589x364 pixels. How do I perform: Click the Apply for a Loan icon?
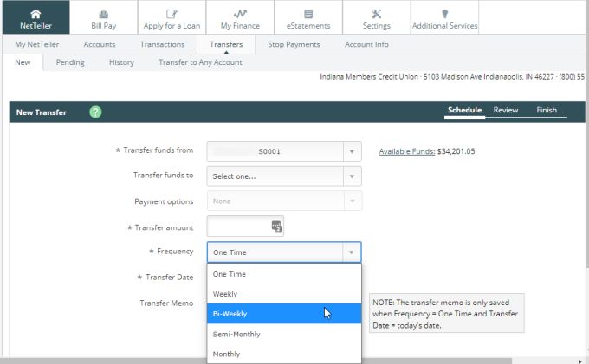[172, 13]
